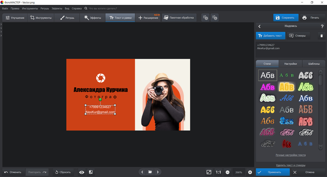Select the blue textured Абв style
This screenshot has height=177, width=327.
coord(286,121)
